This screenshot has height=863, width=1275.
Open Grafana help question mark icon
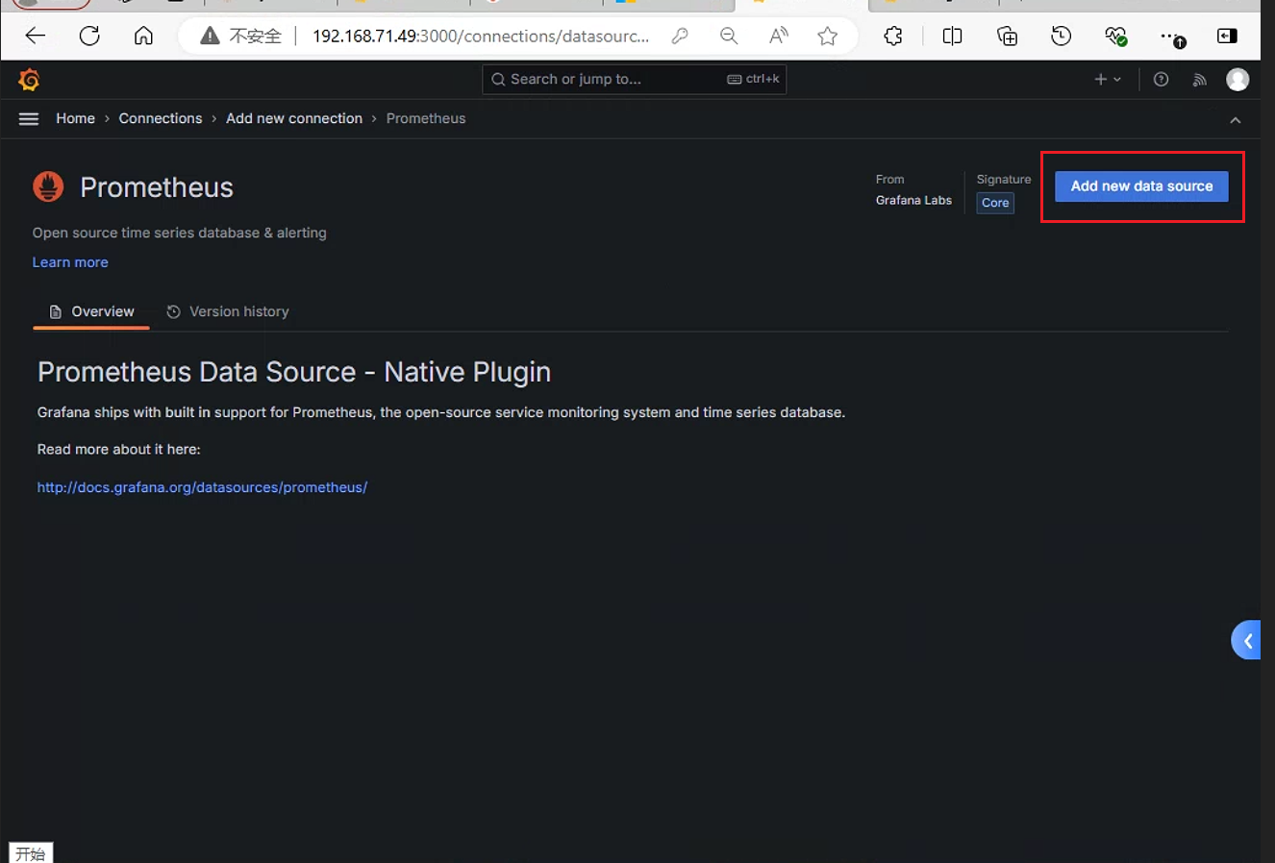tap(1161, 80)
